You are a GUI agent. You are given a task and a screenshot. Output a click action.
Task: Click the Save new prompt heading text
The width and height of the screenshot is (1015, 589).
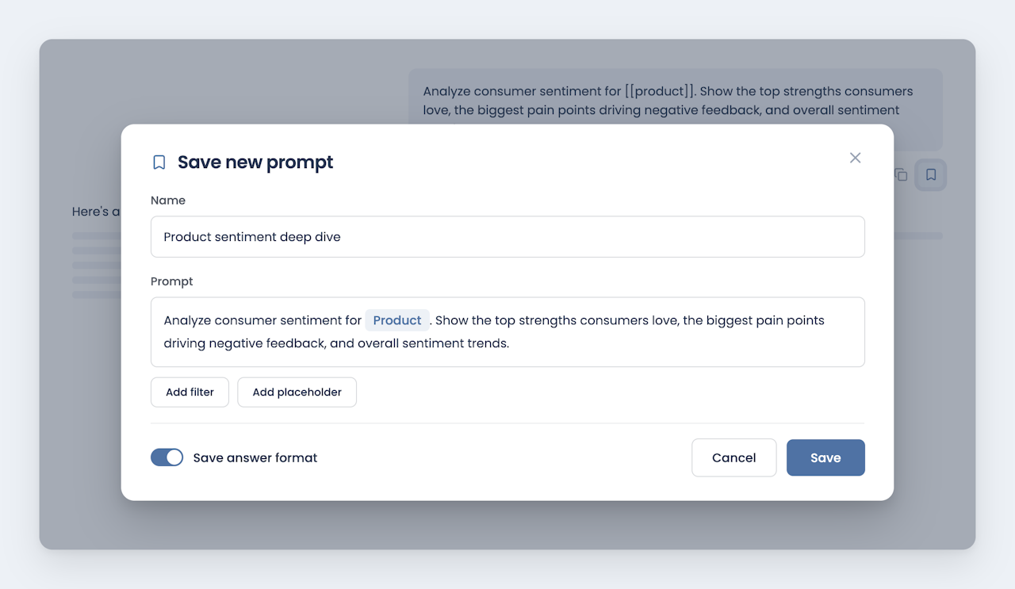click(255, 163)
